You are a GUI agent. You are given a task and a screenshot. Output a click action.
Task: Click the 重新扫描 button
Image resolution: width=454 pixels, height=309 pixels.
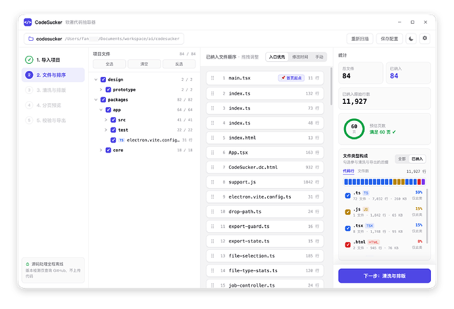[x=360, y=39]
